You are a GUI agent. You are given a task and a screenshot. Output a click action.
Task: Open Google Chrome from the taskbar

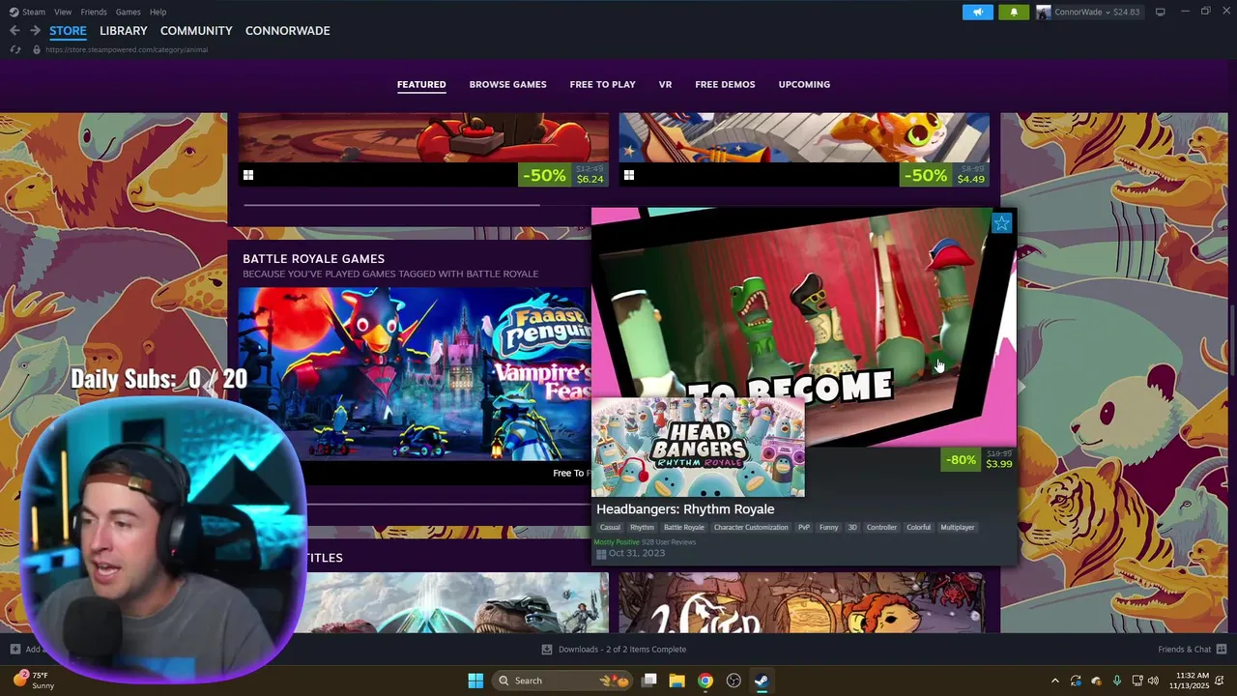pyautogui.click(x=705, y=681)
